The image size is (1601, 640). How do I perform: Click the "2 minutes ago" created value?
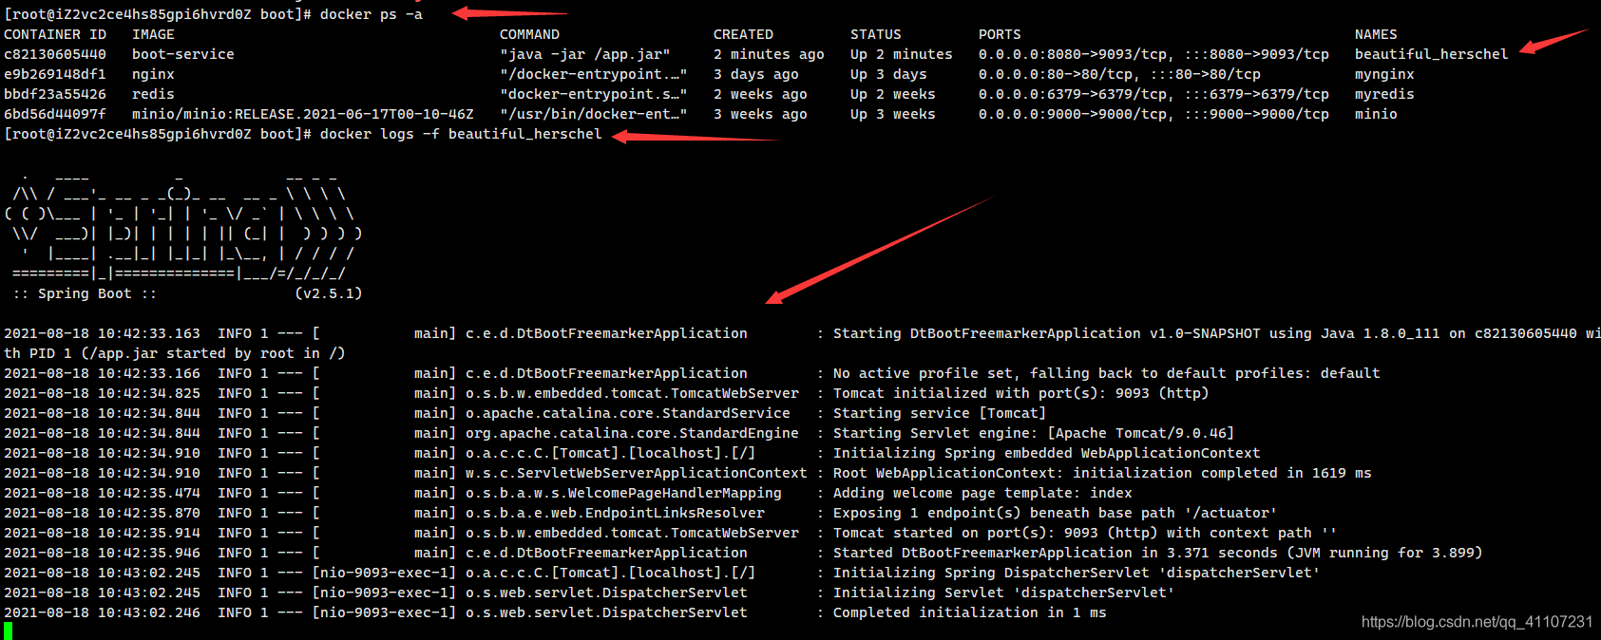point(769,54)
